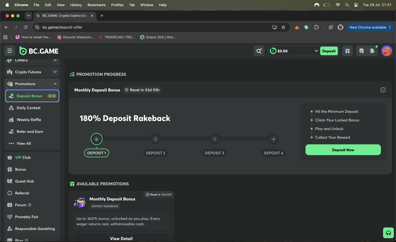Open the install app icon in address bar

click(275, 27)
